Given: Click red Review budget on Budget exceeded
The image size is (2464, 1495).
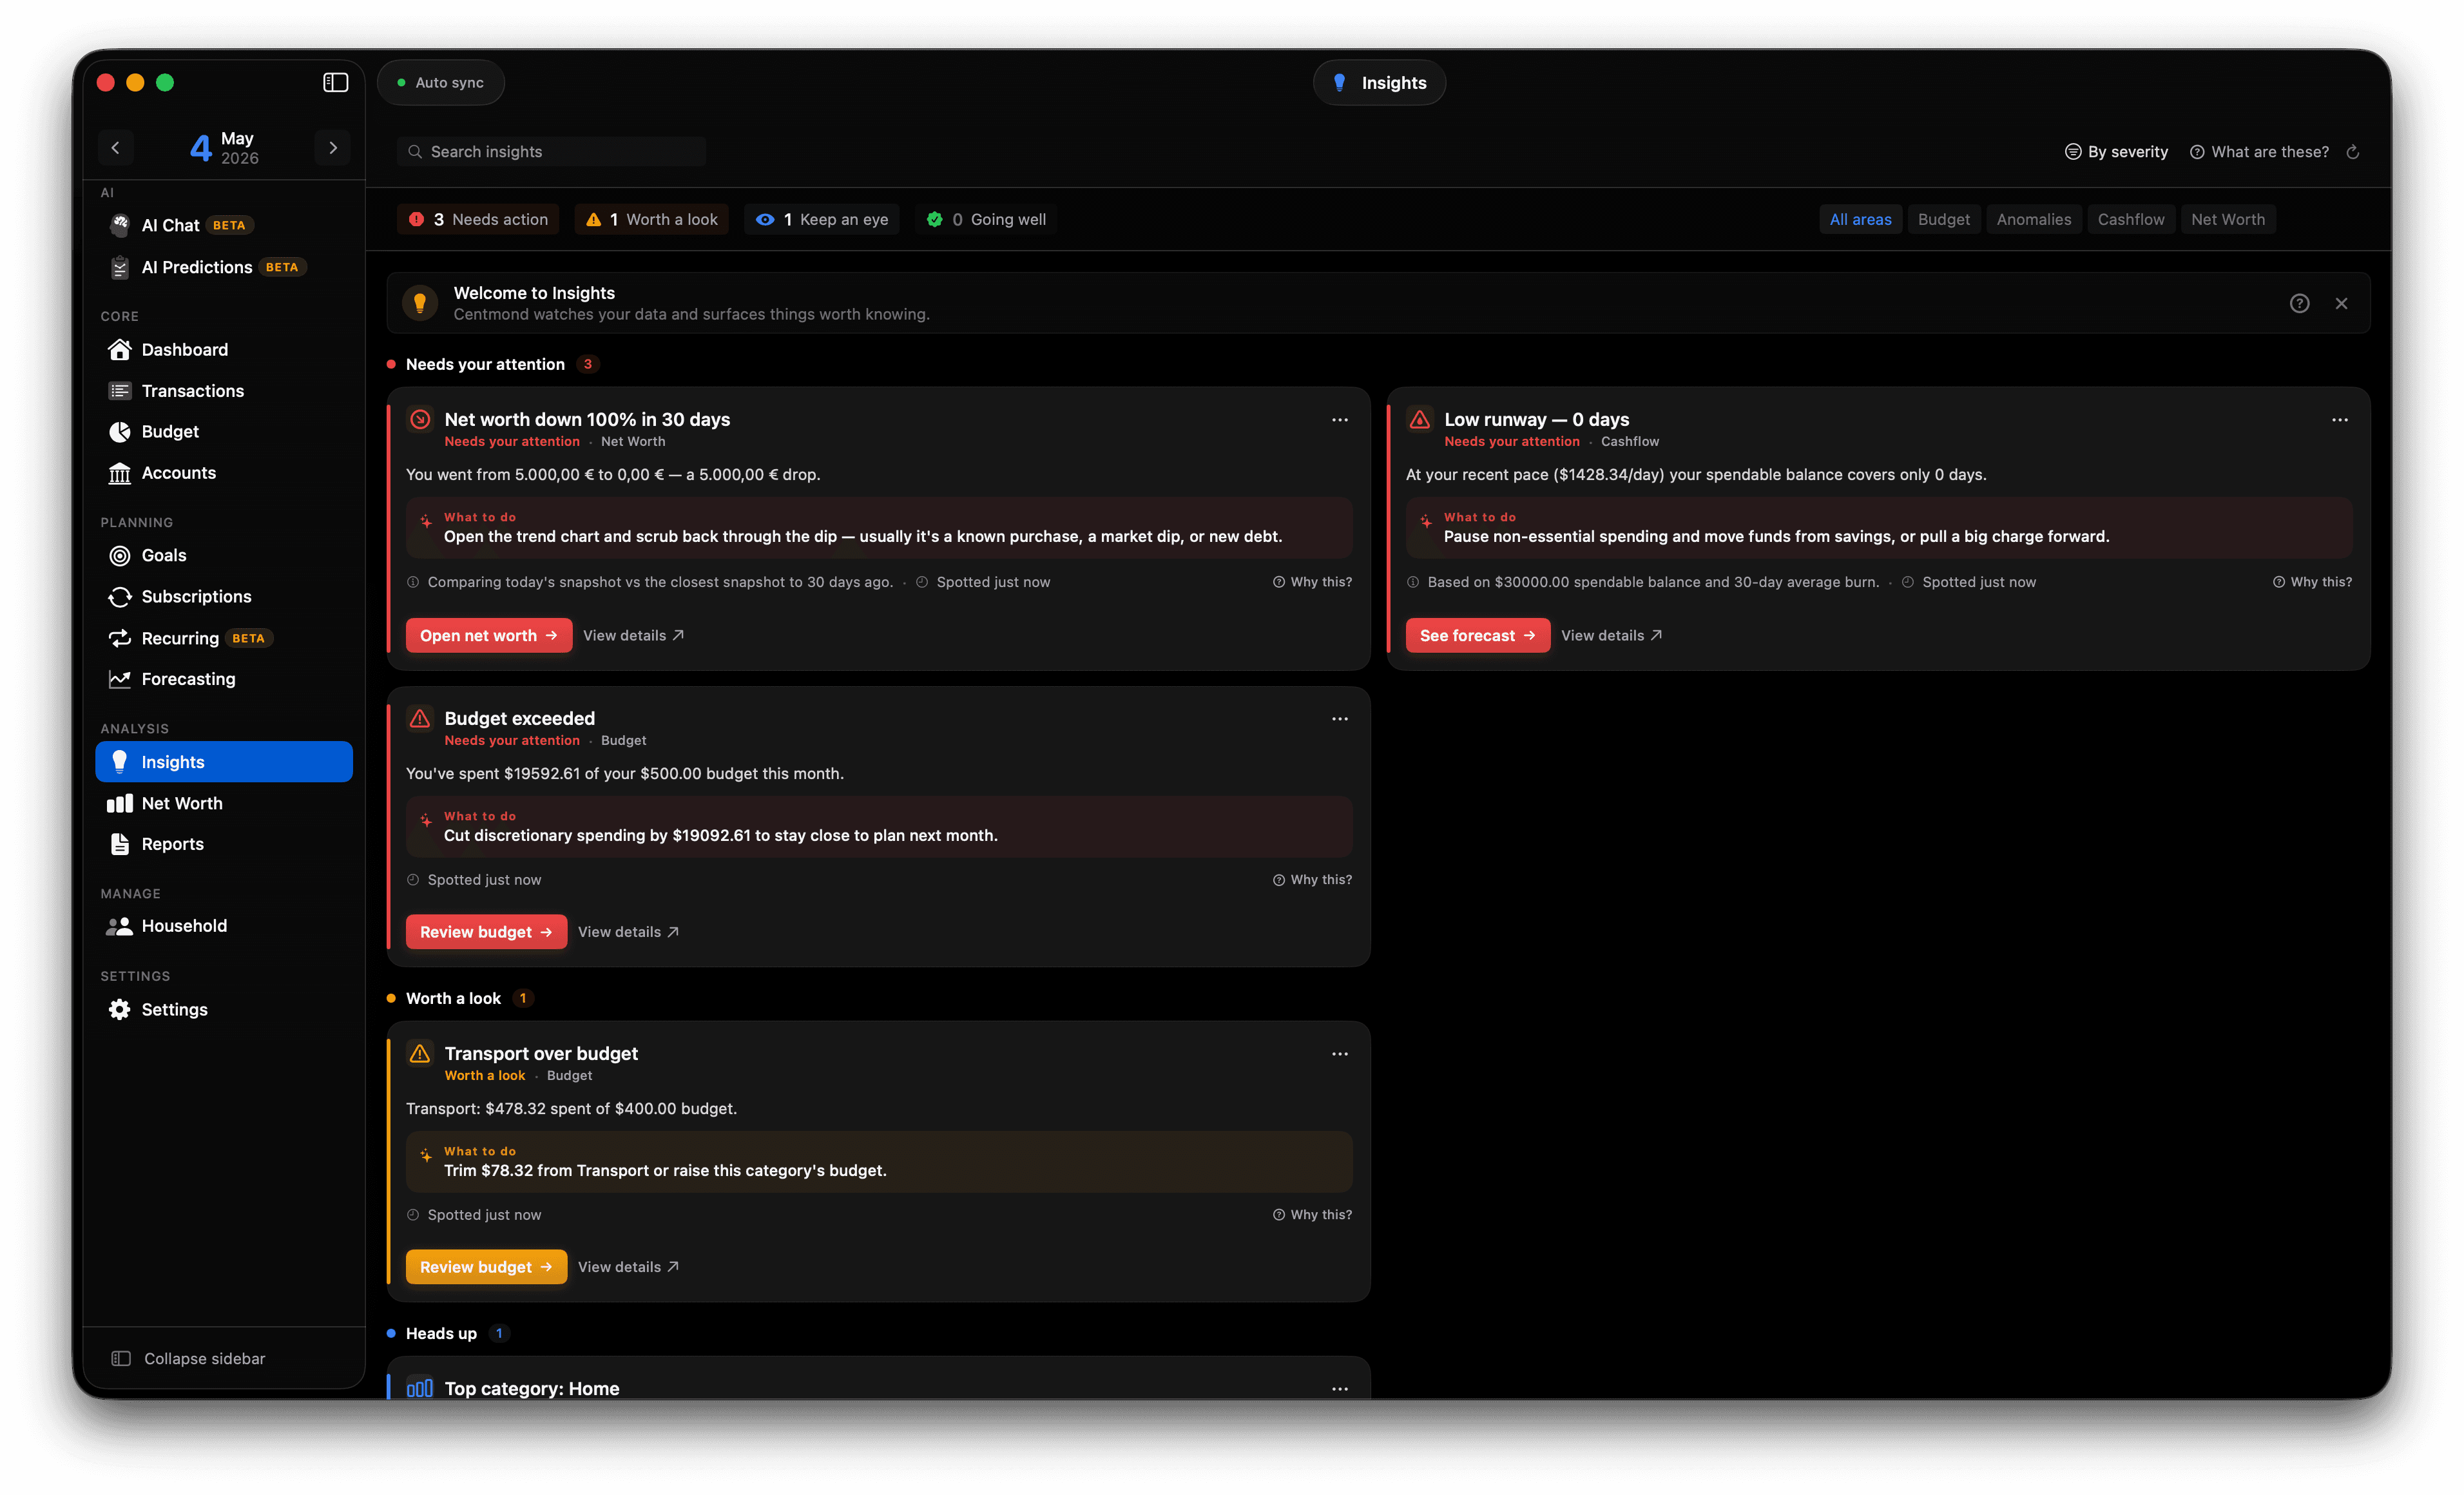Looking at the screenshot, I should (x=486, y=932).
